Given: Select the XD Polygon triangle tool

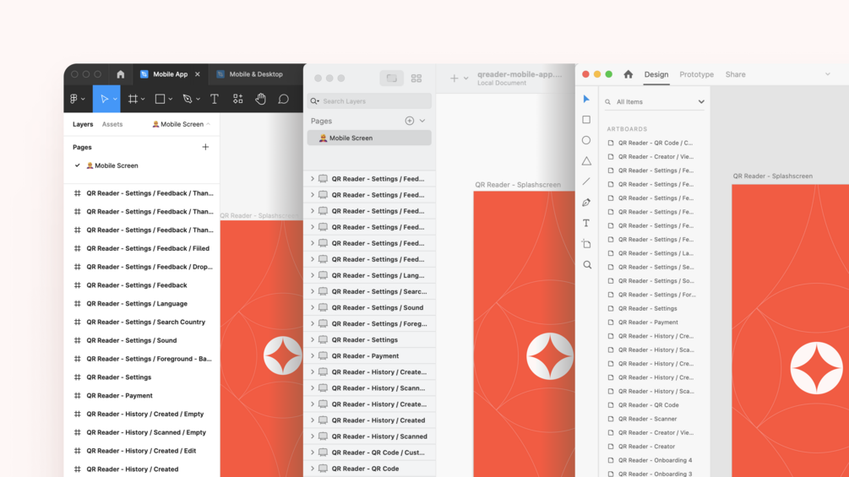Looking at the screenshot, I should (586, 160).
